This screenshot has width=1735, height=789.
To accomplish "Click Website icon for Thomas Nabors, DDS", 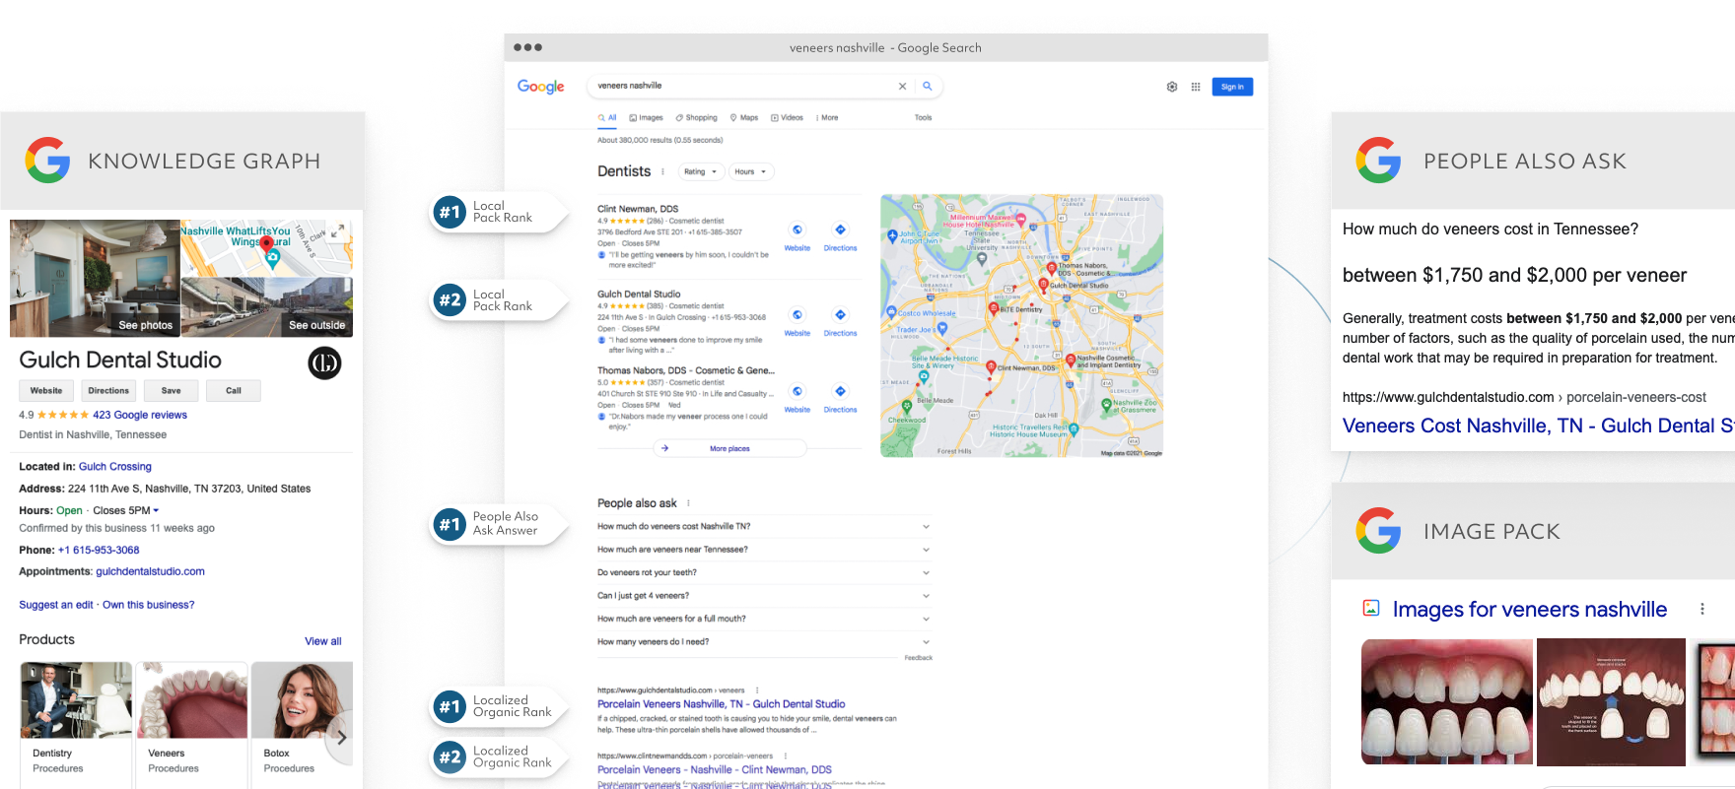I will 798,391.
